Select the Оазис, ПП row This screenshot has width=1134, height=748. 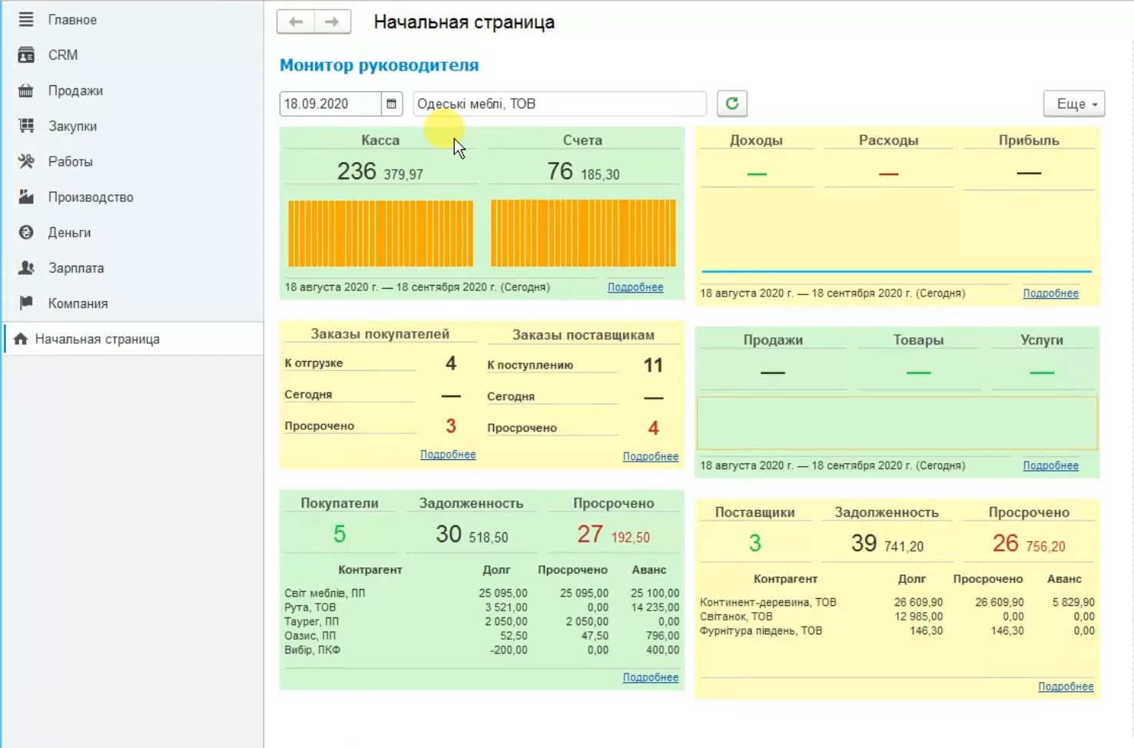[x=482, y=635]
